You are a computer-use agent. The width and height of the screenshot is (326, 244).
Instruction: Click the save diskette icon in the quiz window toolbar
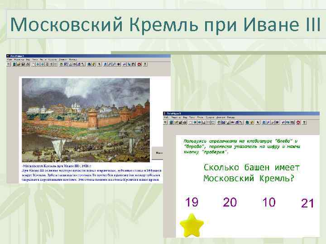point(180,122)
